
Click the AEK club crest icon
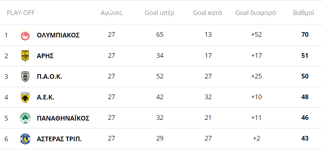click(25, 97)
